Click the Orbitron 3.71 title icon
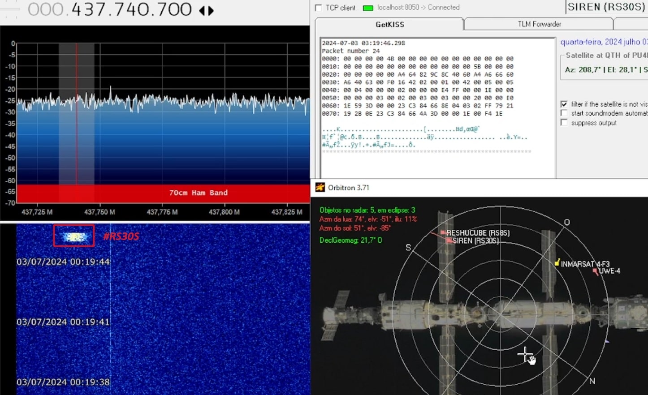This screenshot has height=395, width=648. [x=320, y=188]
